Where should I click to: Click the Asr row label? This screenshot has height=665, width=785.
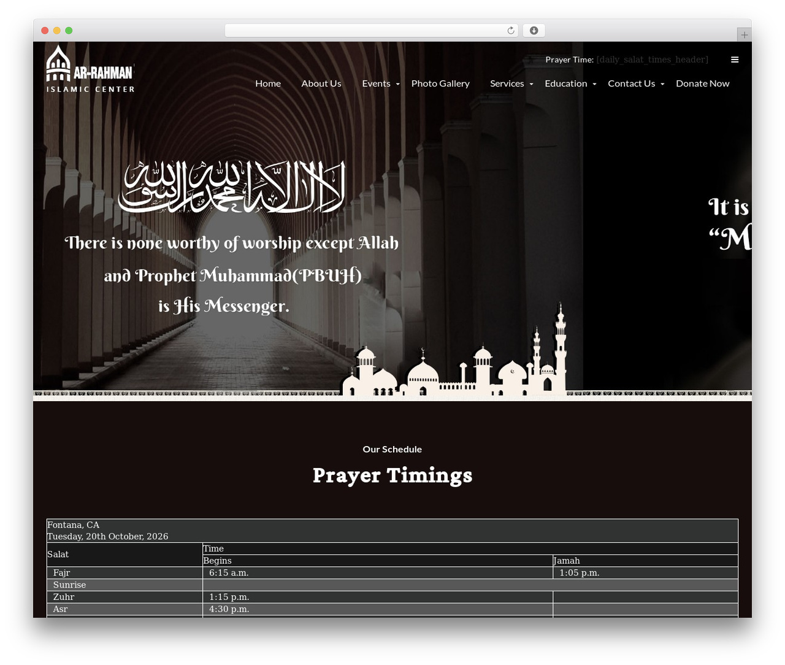coord(60,609)
